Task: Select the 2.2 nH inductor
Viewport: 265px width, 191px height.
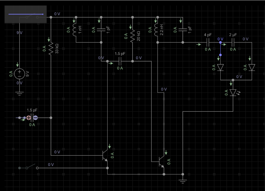Action: (156, 30)
